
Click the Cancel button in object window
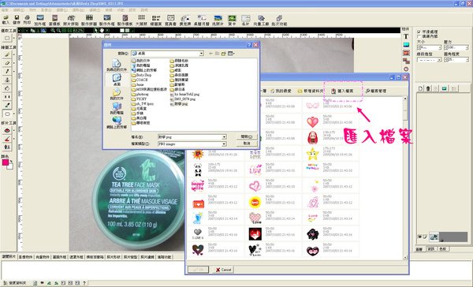coord(224,270)
